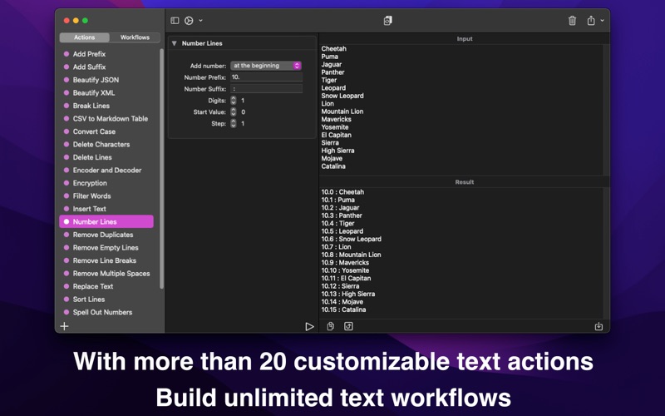
Task: Click the pink dot icon beside Replace Text
Action: [66, 286]
